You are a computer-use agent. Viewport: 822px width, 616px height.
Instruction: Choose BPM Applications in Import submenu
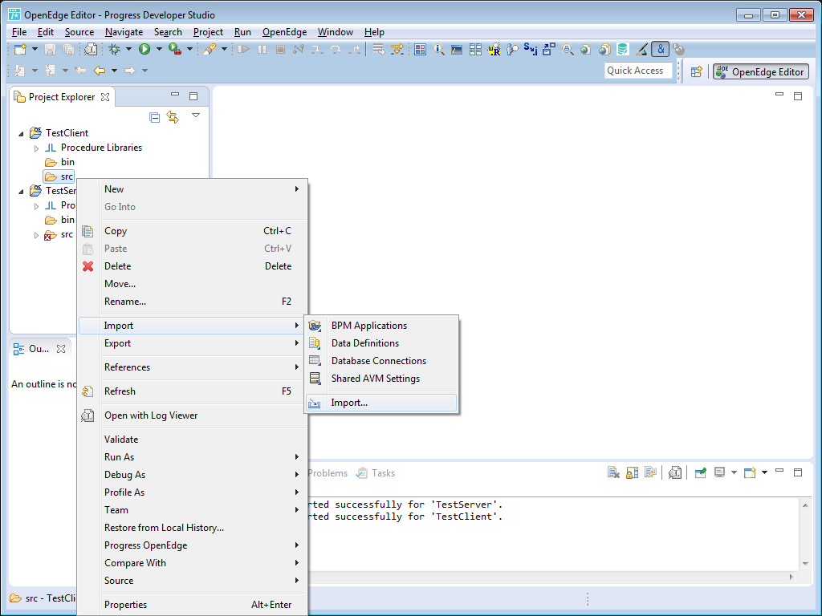click(x=381, y=326)
